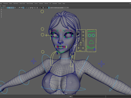Select the topmost yellow circle rig control

tap(42, 11)
